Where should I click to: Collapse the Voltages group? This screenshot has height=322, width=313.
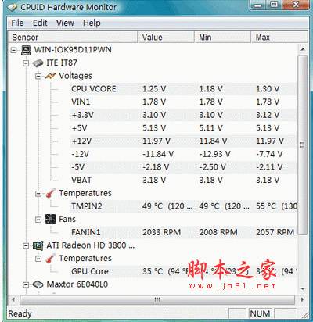tap(38, 76)
